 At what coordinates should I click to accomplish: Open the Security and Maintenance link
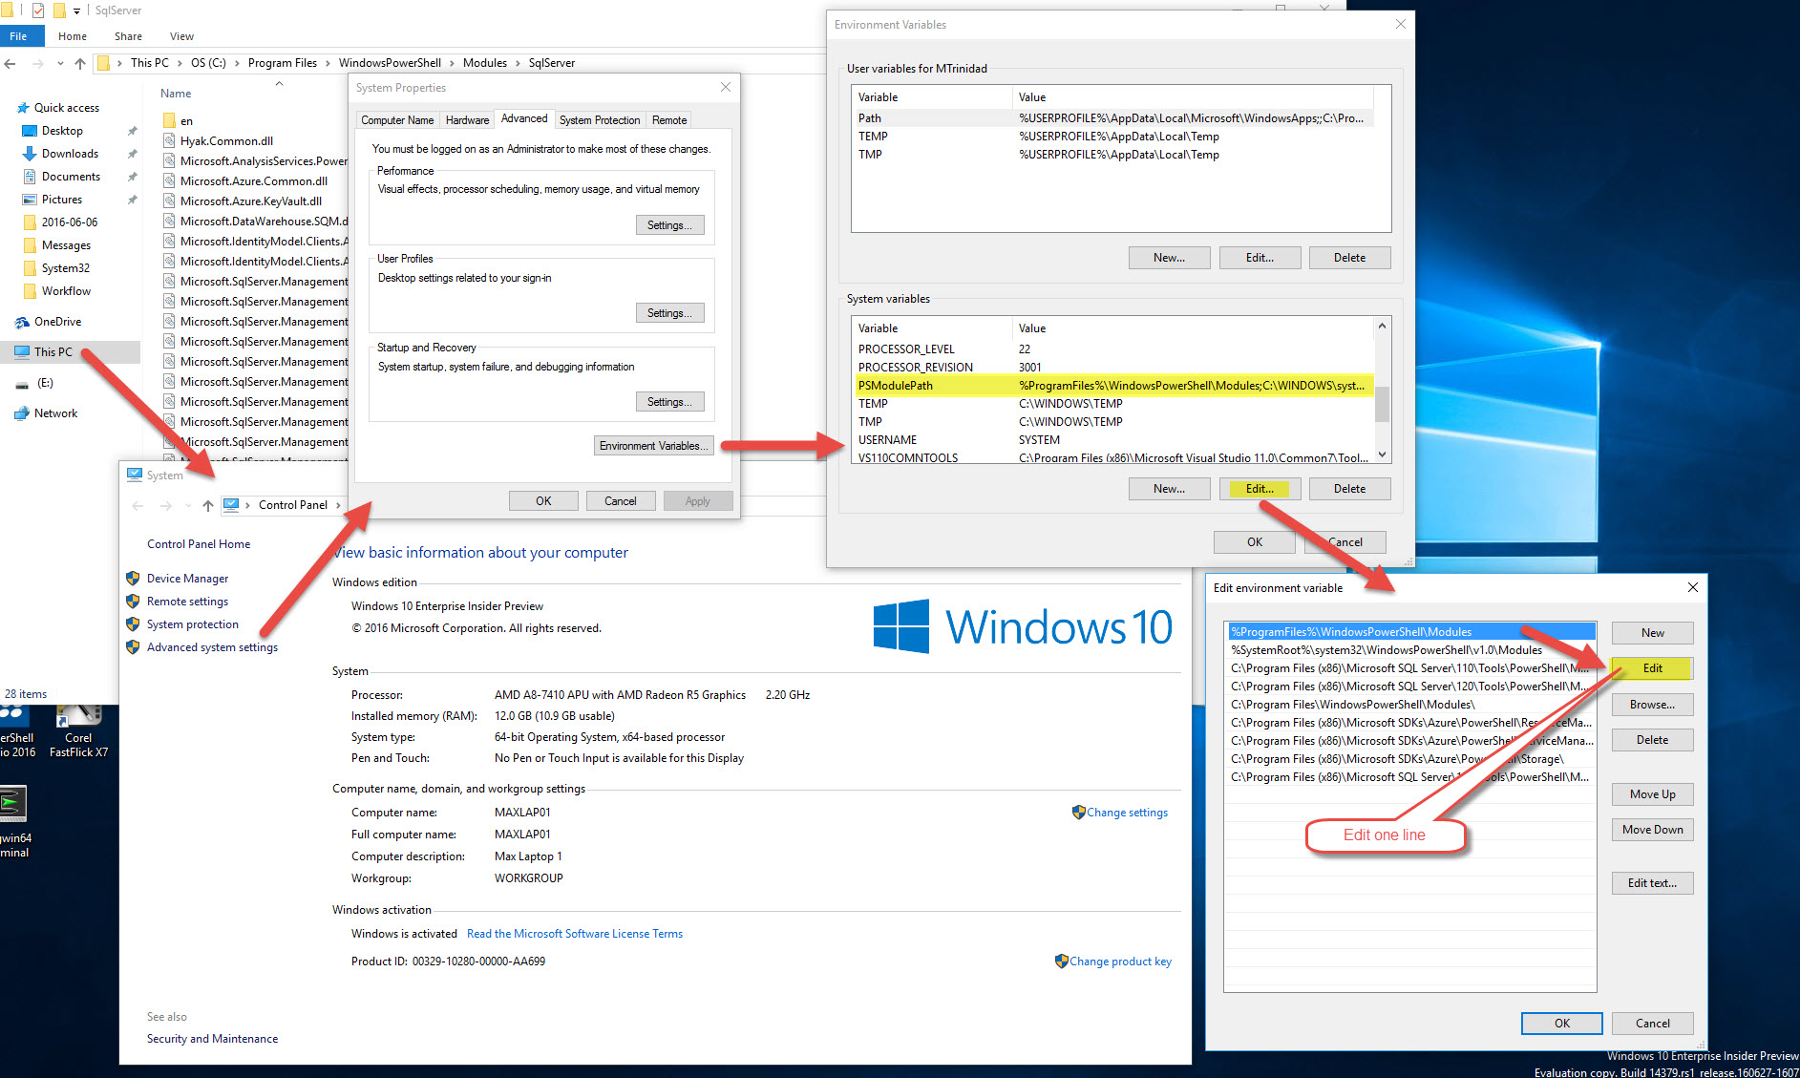coord(212,1039)
